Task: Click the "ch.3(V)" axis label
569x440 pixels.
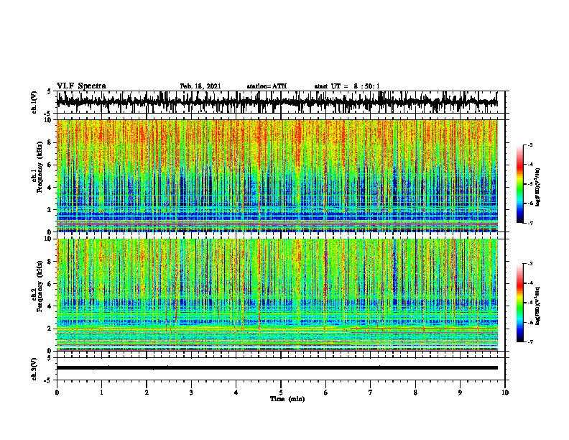Action: click(34, 370)
